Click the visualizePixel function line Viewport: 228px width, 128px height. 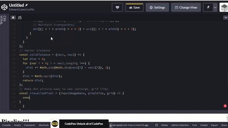[x=72, y=93]
